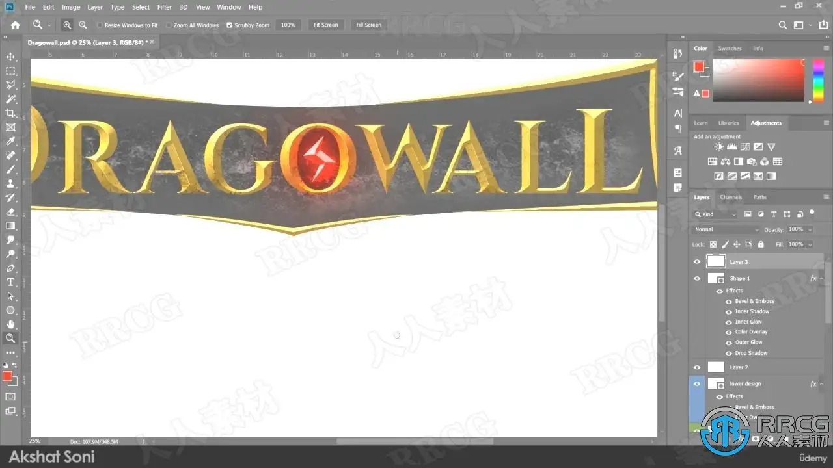Select the Frame tool

[x=10, y=127]
